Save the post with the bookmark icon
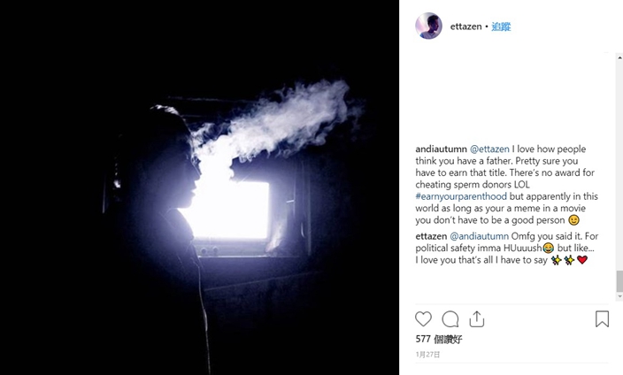 click(x=602, y=319)
